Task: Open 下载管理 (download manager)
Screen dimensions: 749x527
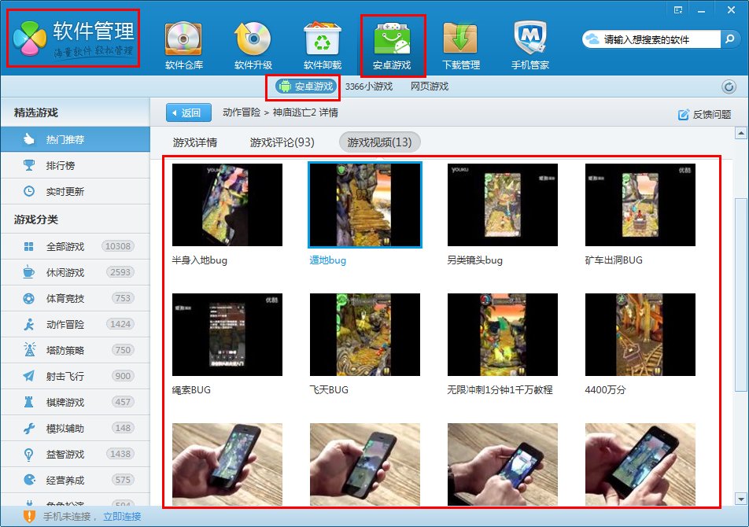Action: tap(461, 37)
